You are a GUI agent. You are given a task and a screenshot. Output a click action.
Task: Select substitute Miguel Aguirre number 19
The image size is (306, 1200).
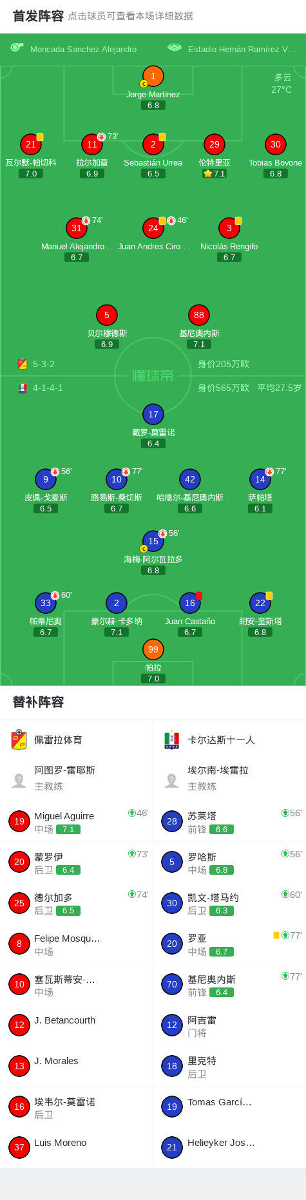(77, 821)
